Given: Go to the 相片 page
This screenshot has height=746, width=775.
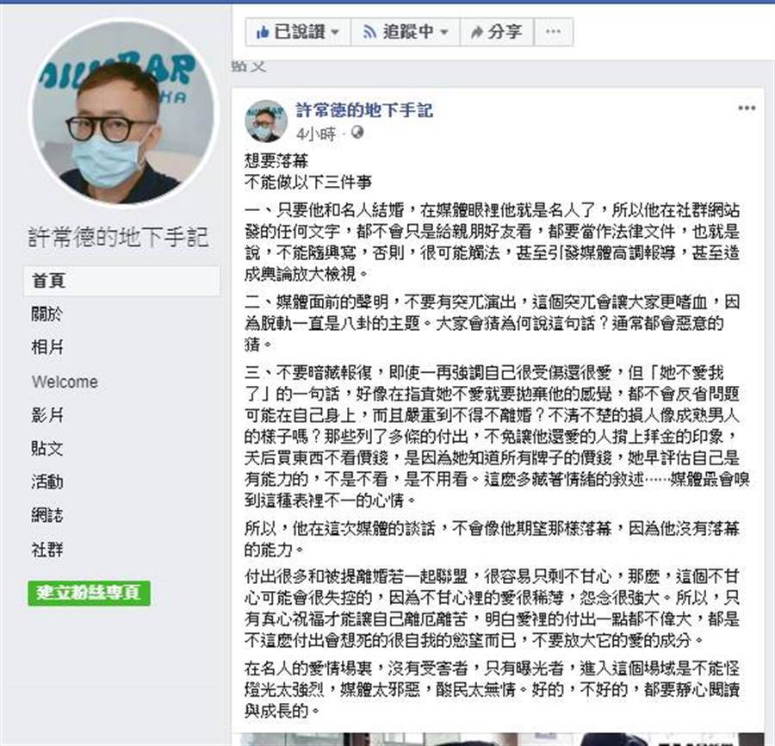Looking at the screenshot, I should point(47,347).
